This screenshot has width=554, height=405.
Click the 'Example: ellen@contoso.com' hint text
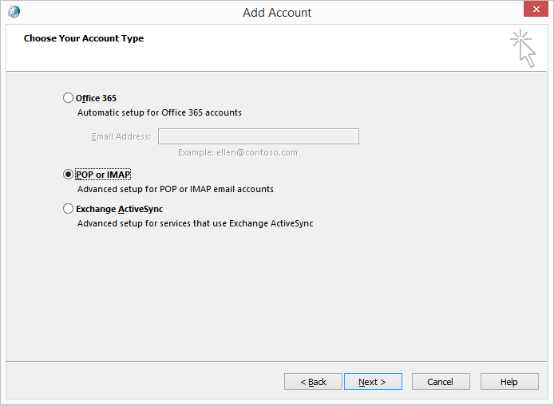237,152
